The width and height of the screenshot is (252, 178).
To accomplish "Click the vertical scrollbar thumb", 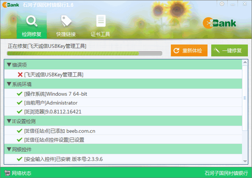I will (245, 98).
